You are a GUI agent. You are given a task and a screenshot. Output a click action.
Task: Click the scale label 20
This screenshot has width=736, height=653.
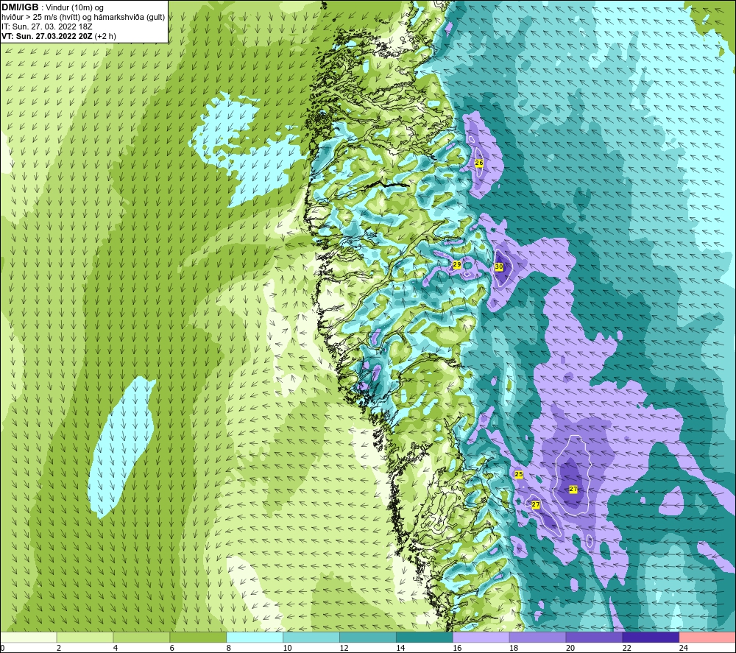coord(570,648)
